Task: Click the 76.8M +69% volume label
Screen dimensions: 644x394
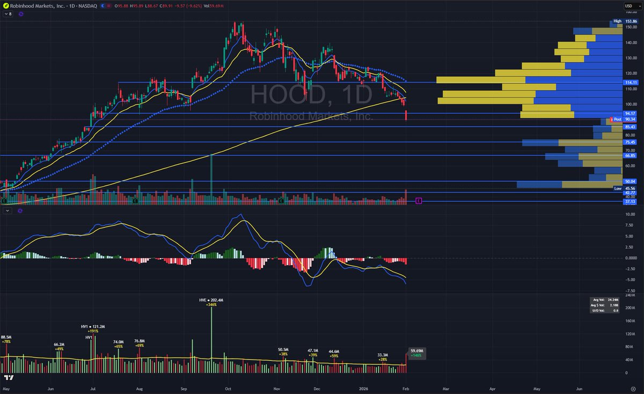Action: click(140, 343)
